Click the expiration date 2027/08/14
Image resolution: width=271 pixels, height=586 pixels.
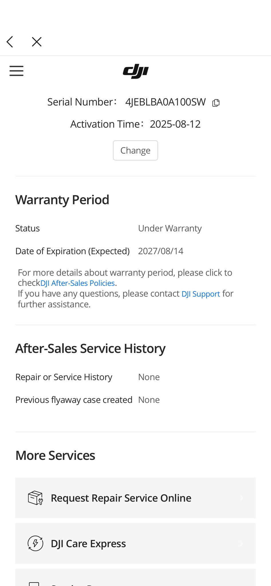point(161,251)
